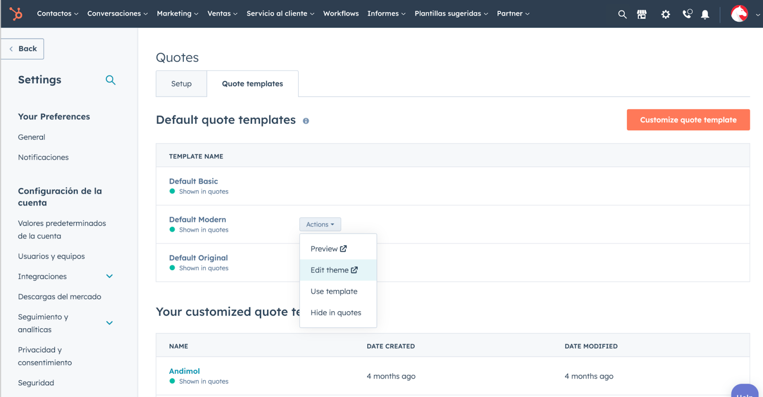Open the calling phone icon

click(687, 14)
